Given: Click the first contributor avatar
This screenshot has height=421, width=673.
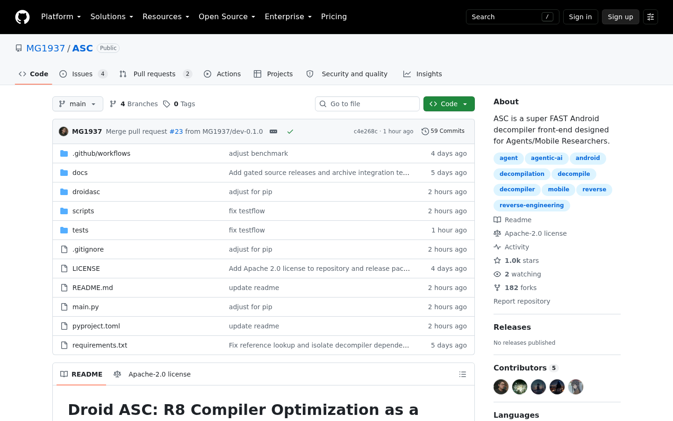Looking at the screenshot, I should click(x=501, y=387).
